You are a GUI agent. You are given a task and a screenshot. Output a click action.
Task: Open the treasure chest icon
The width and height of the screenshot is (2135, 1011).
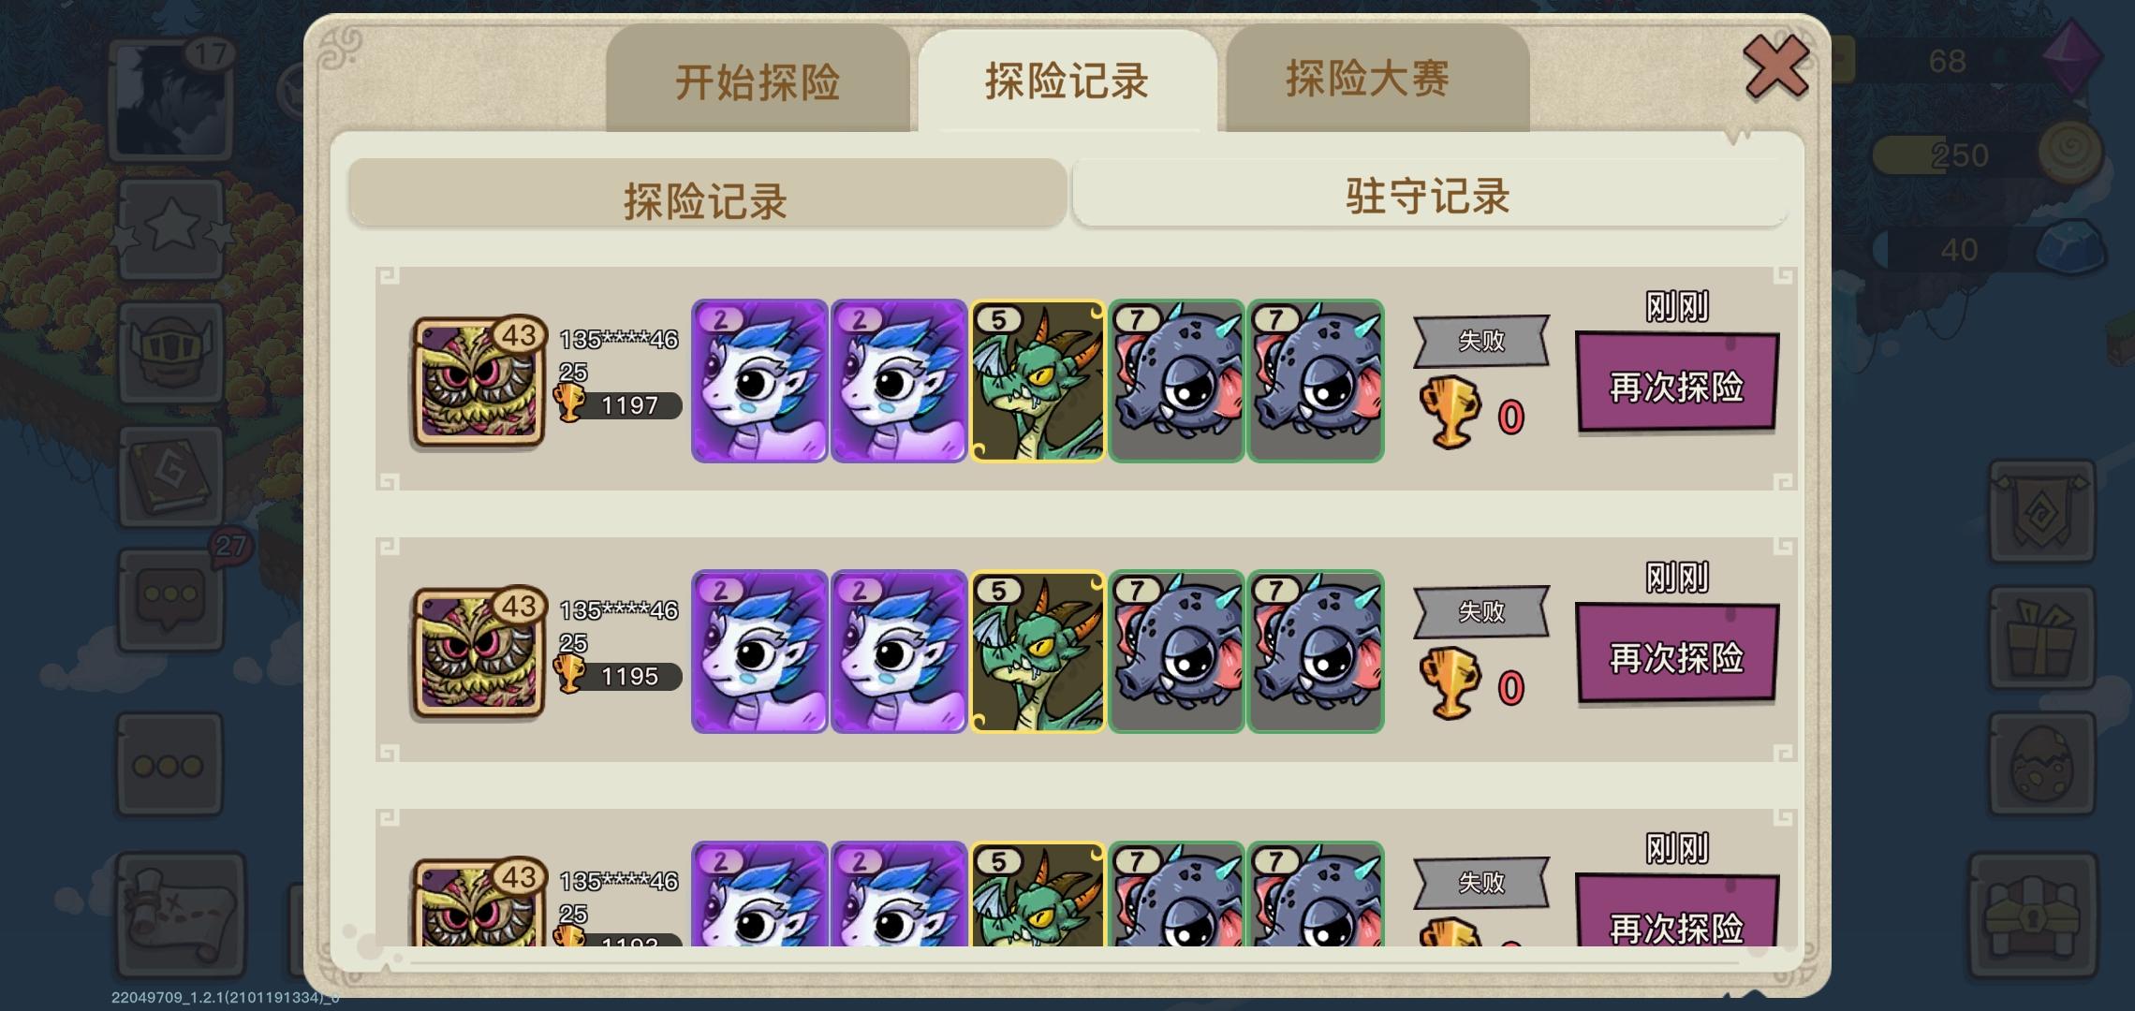point(2032,916)
